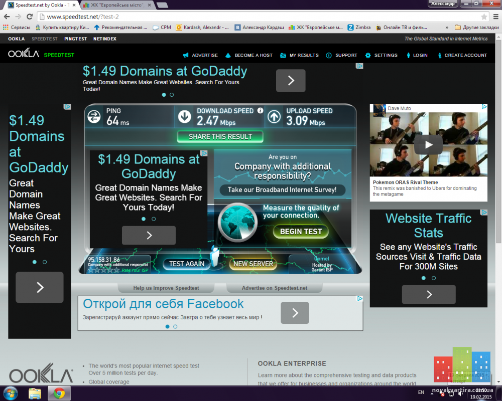Screen dimensions: 502x401
Task: Click the info icon beside Download Speed
Action: (x=260, y=111)
